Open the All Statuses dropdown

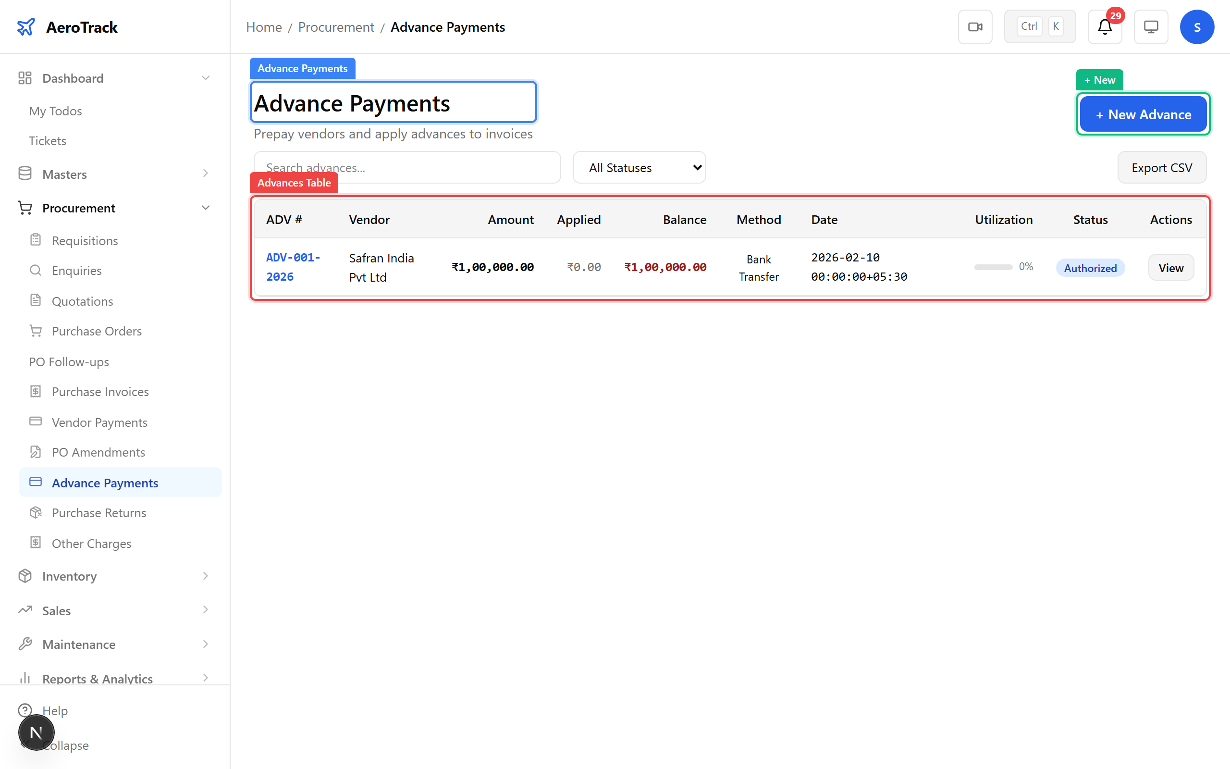pos(639,167)
